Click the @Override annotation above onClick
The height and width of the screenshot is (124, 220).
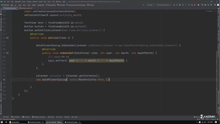tap(37, 34)
